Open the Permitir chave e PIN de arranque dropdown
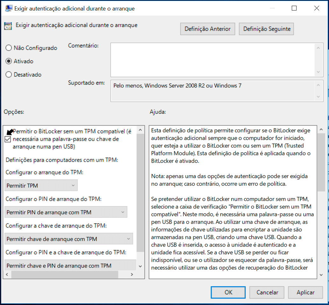The width and height of the screenshot is (329, 305). tap(71, 265)
